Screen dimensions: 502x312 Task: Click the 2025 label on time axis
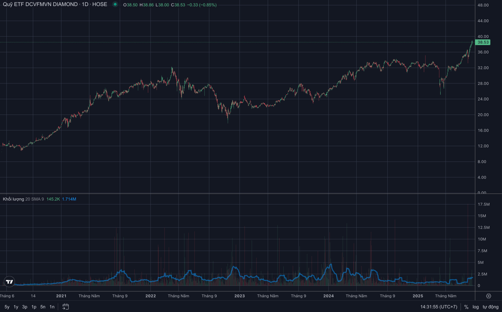(418, 296)
